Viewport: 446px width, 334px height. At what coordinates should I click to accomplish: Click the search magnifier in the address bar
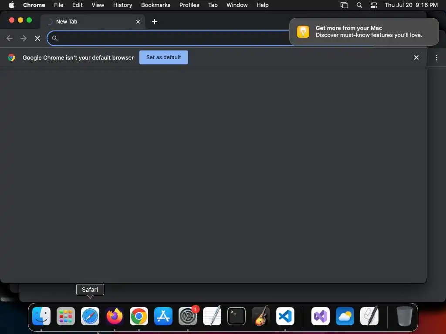click(54, 38)
